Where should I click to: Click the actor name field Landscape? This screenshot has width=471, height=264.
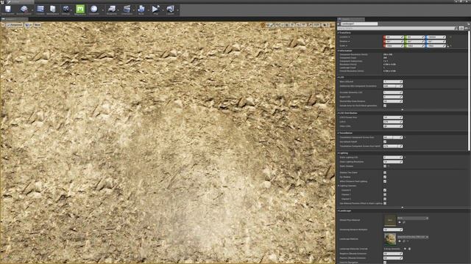pyautogui.click(x=359, y=23)
